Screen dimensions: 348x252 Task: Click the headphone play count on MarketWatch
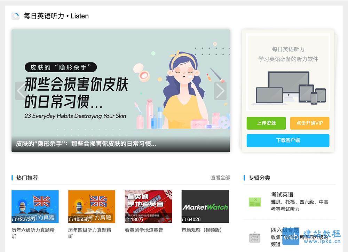[191, 219]
